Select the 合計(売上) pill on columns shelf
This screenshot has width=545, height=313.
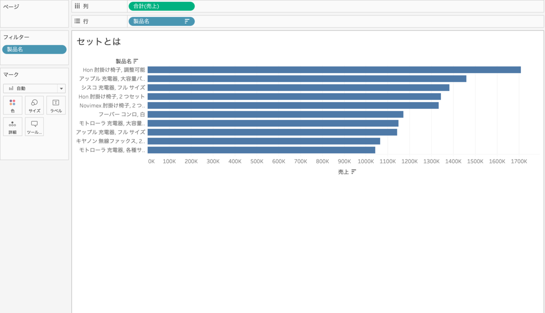162,6
